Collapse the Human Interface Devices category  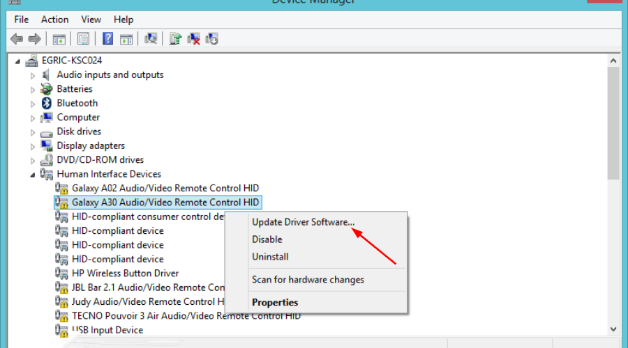coord(33,175)
